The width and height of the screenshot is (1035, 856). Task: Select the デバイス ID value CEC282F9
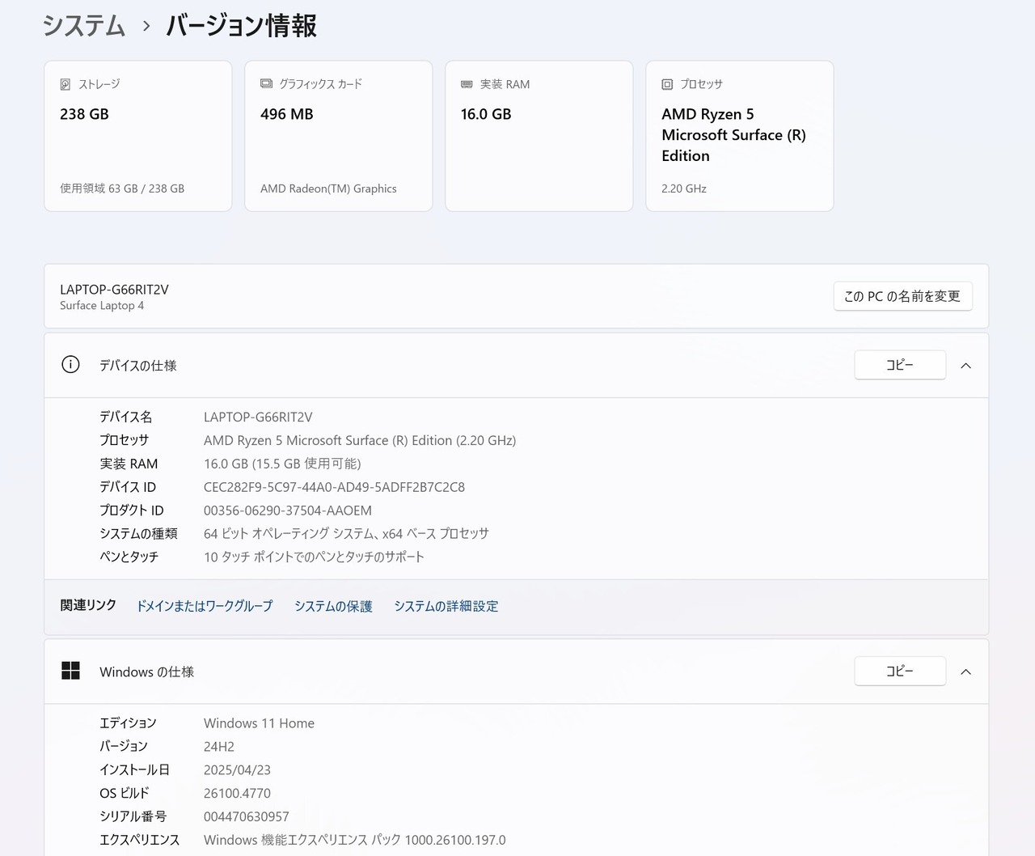[334, 487]
